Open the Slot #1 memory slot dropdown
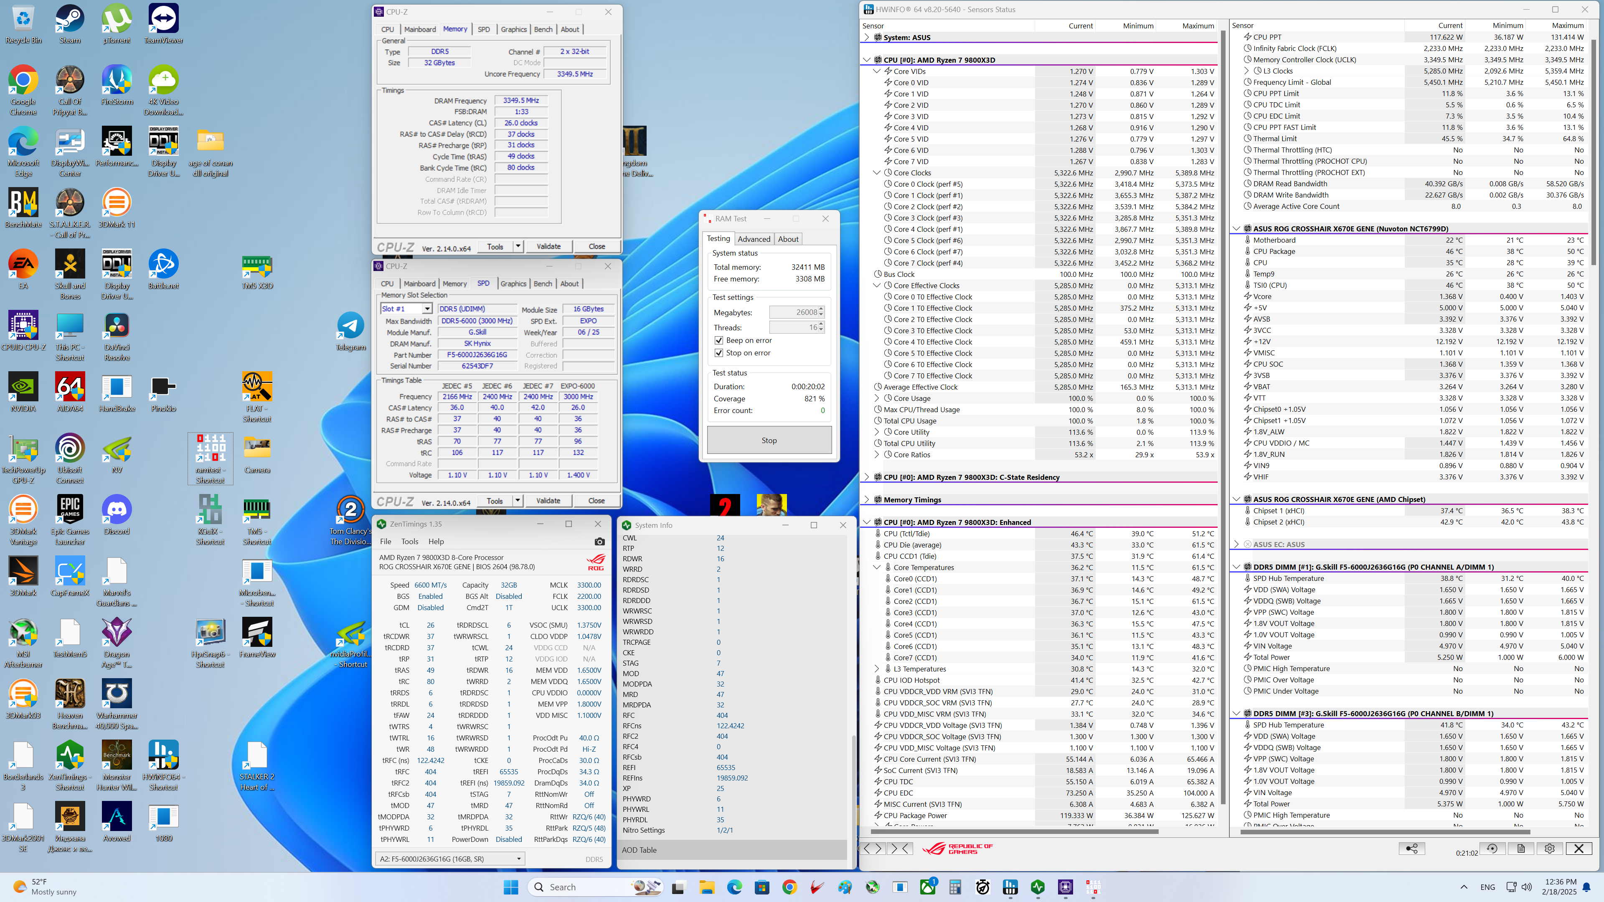1604x902 pixels. coord(427,309)
